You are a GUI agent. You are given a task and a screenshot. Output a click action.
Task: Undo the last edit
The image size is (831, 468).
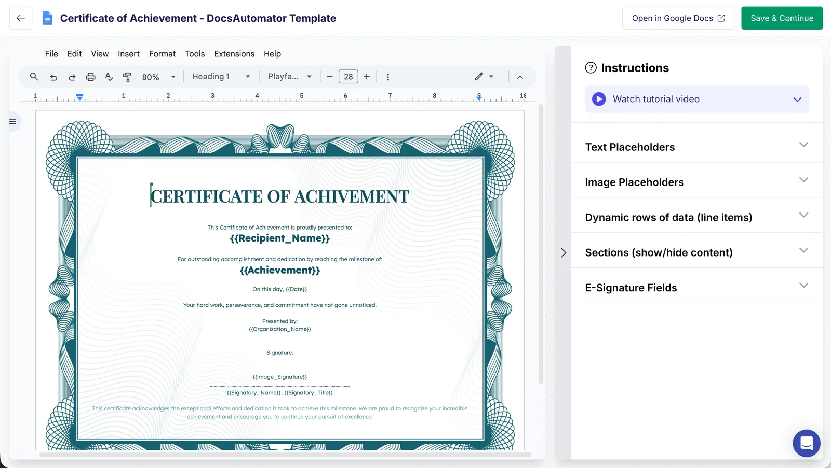(53, 77)
